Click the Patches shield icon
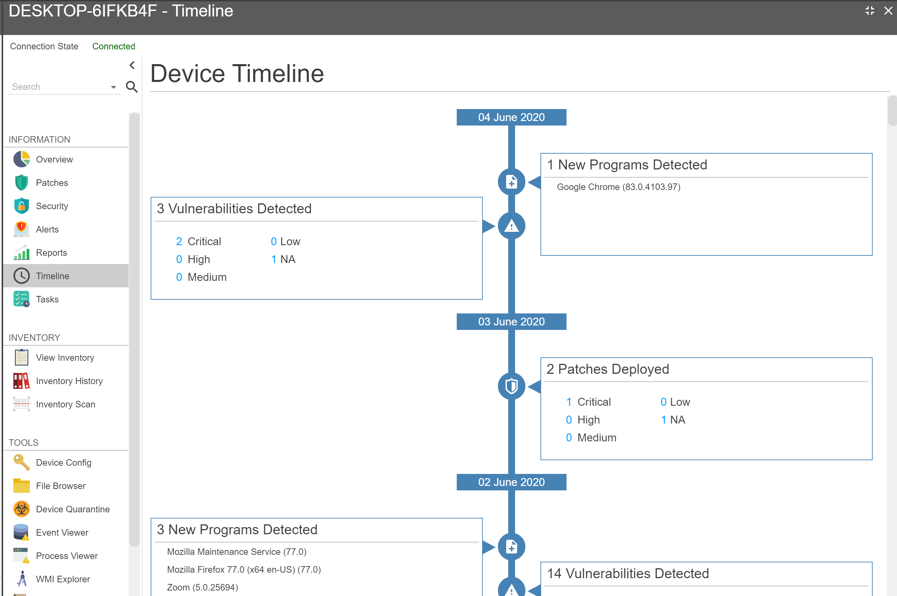This screenshot has width=897, height=596. coord(21,182)
